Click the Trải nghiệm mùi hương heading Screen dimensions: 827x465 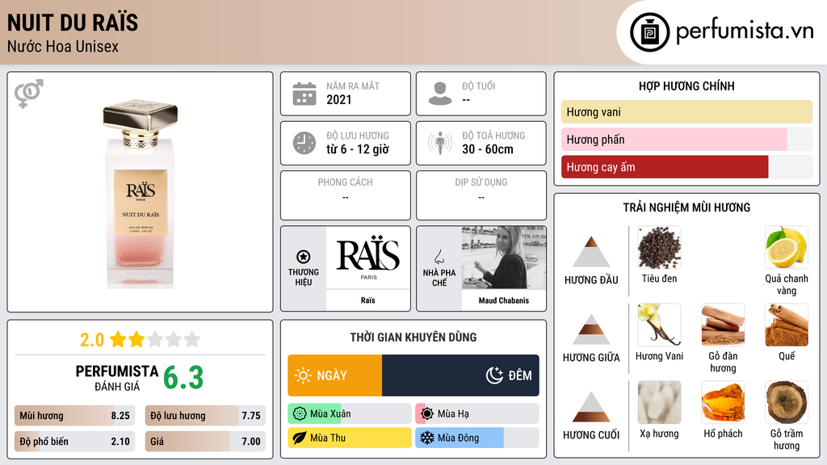point(686,207)
